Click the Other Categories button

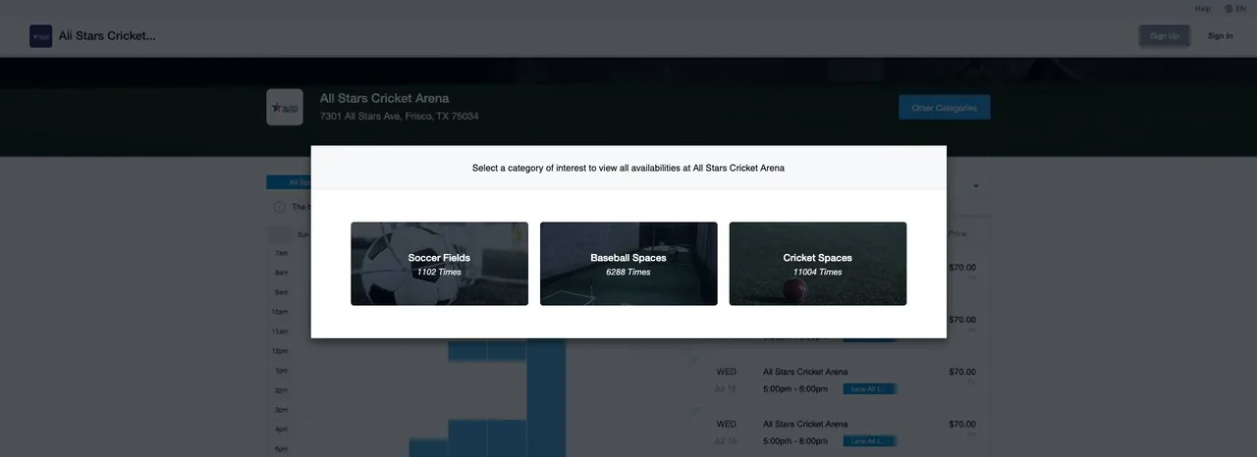click(945, 108)
